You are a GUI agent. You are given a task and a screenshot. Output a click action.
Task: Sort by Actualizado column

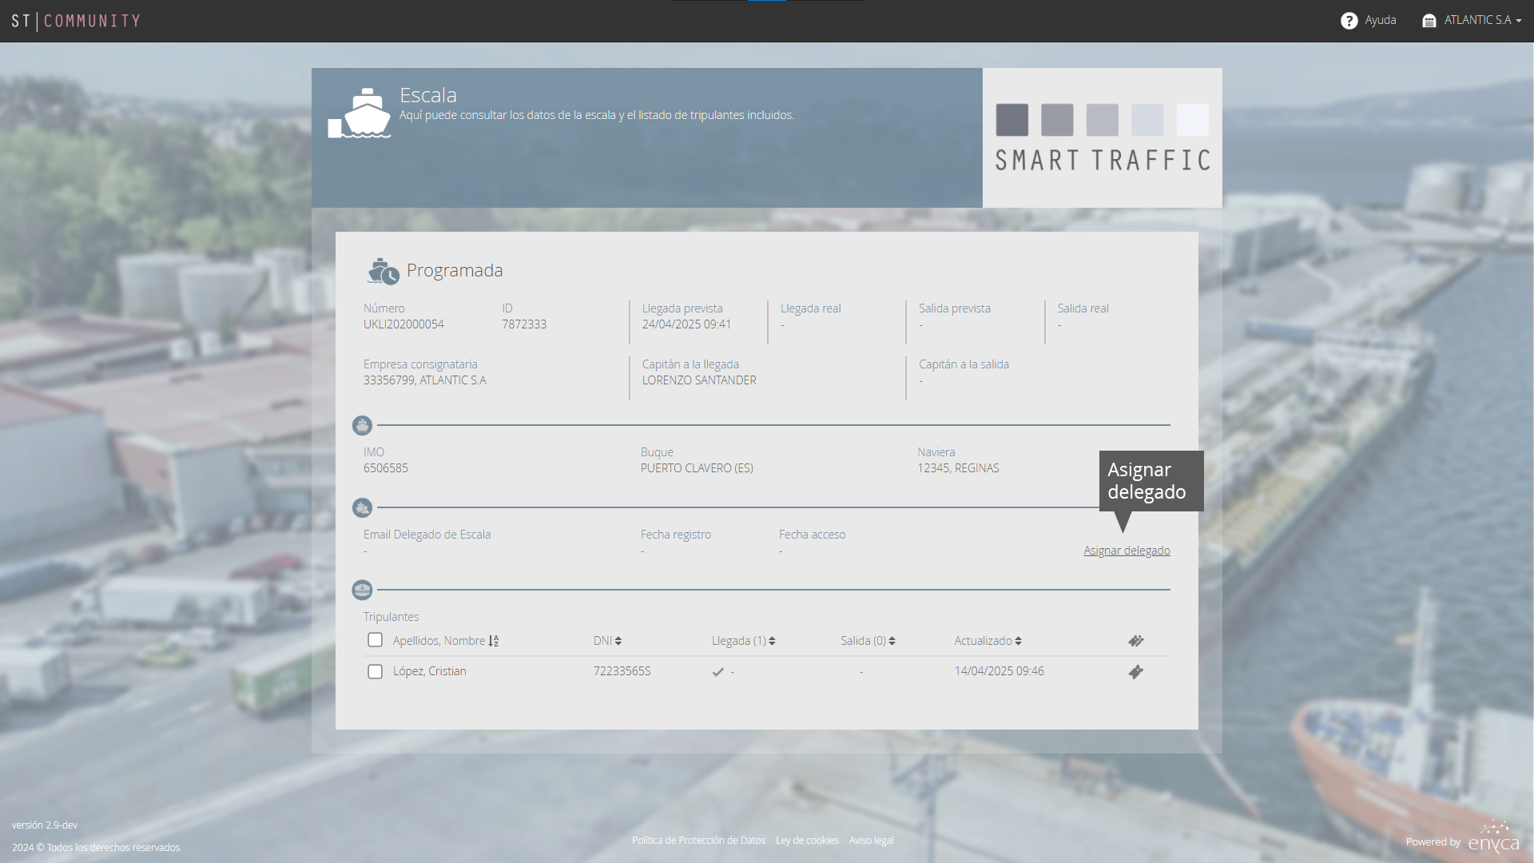pyautogui.click(x=988, y=641)
